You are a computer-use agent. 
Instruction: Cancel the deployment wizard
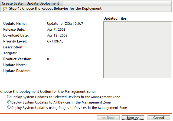(159, 118)
